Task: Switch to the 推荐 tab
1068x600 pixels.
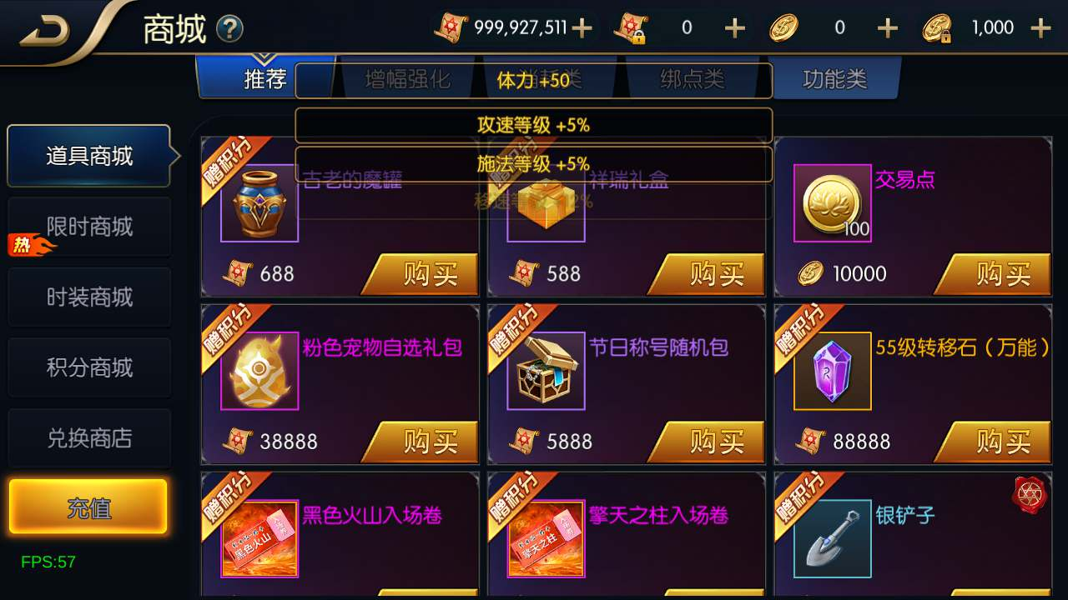Action: click(264, 79)
